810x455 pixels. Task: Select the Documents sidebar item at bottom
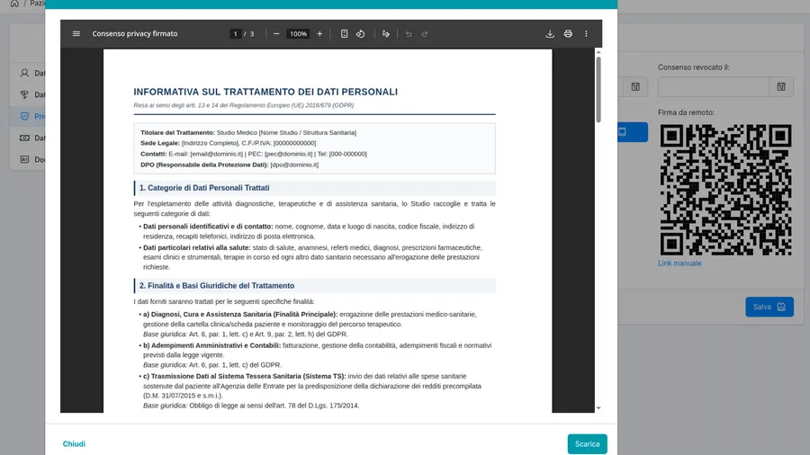[x=27, y=159]
